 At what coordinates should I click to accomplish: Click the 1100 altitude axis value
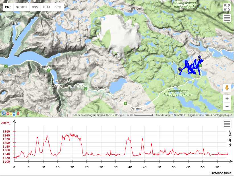click(6, 161)
